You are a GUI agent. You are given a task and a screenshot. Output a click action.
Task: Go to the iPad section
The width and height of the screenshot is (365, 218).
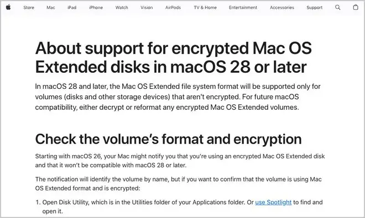[72, 7]
